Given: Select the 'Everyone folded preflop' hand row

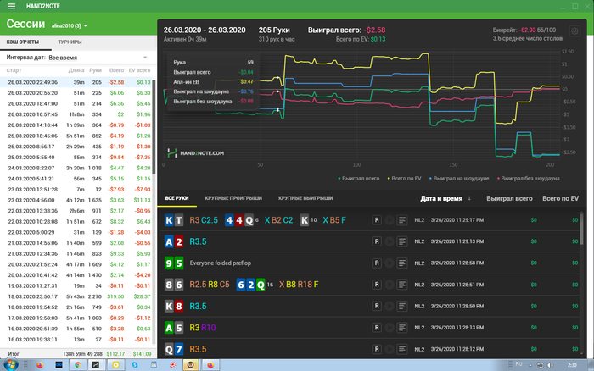Looking at the screenshot, I should point(368,263).
